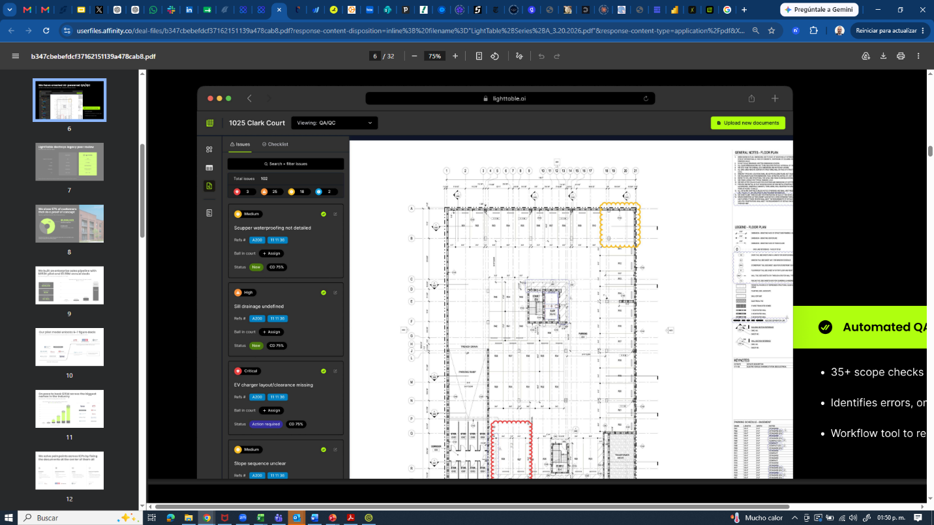Switch to the LinkedIn browser tab
Viewport: 934px width, 525px height.
click(x=189, y=10)
